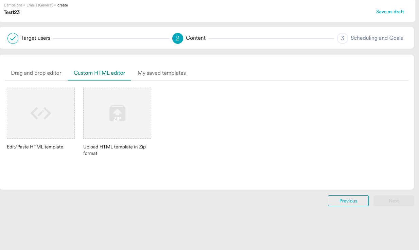Open Campaigns in the breadcrumb
The image size is (419, 250).
(13, 5)
